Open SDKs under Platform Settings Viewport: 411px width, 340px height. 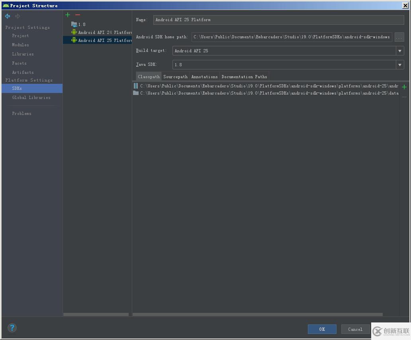pos(16,89)
